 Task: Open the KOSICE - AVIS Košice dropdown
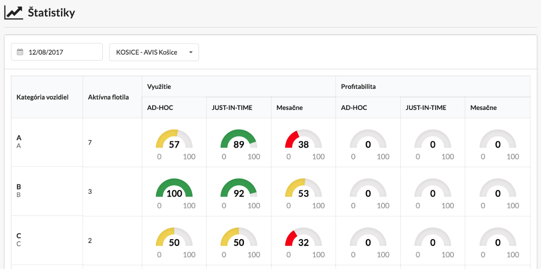pyautogui.click(x=148, y=53)
